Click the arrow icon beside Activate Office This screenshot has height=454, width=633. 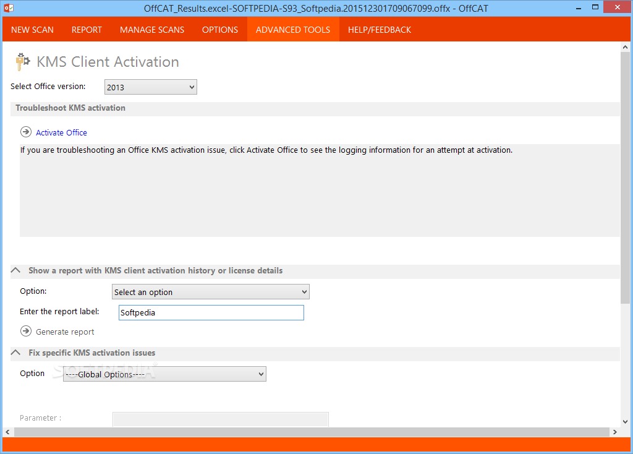(26, 132)
